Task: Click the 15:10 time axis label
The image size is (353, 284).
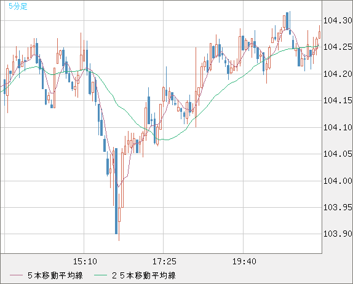Action: [x=85, y=261]
